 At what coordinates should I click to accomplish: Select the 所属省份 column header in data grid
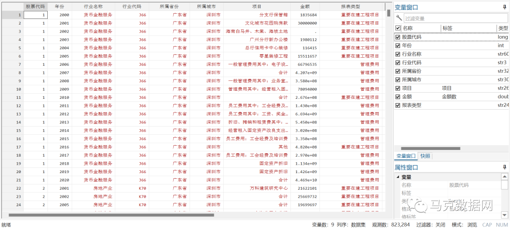pyautogui.click(x=170, y=7)
